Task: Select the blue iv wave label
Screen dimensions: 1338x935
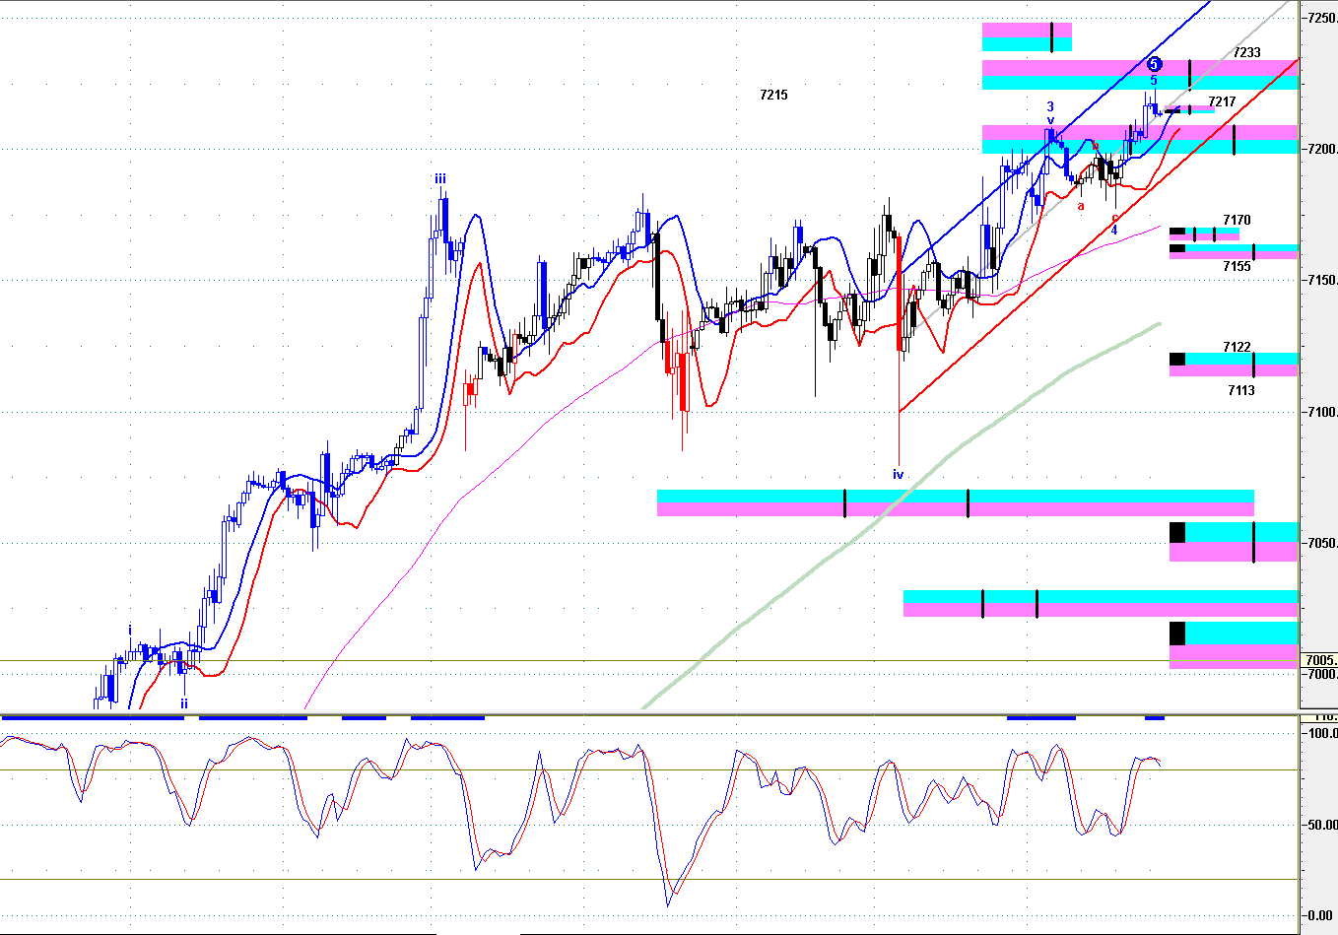Action: (x=898, y=474)
